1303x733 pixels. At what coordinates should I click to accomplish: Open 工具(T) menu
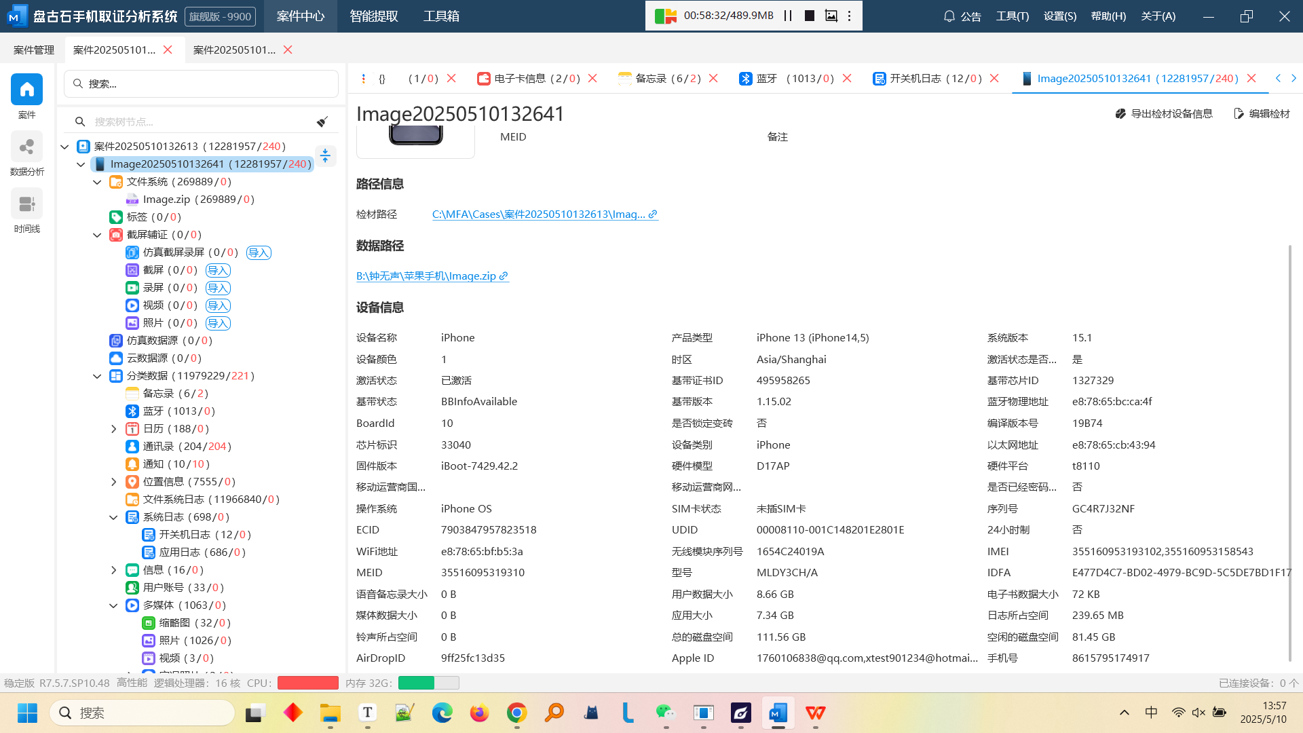click(x=1013, y=16)
